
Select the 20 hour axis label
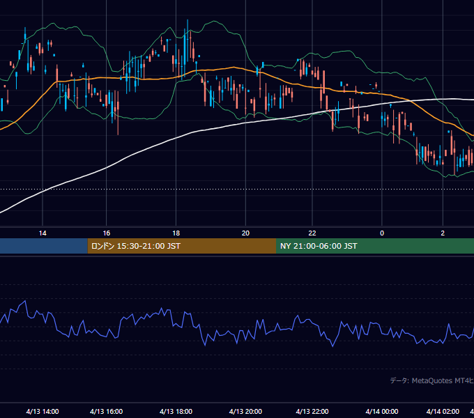(x=245, y=233)
